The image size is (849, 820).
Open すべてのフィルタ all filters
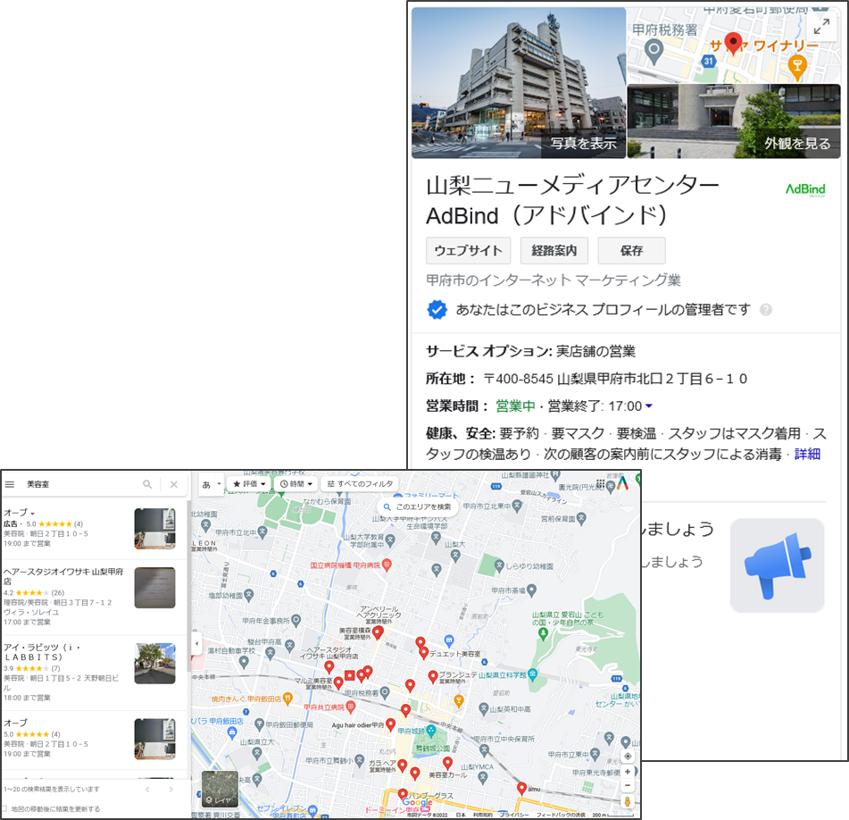360,483
